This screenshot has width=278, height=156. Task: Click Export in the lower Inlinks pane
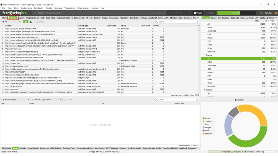click(x=68, y=99)
